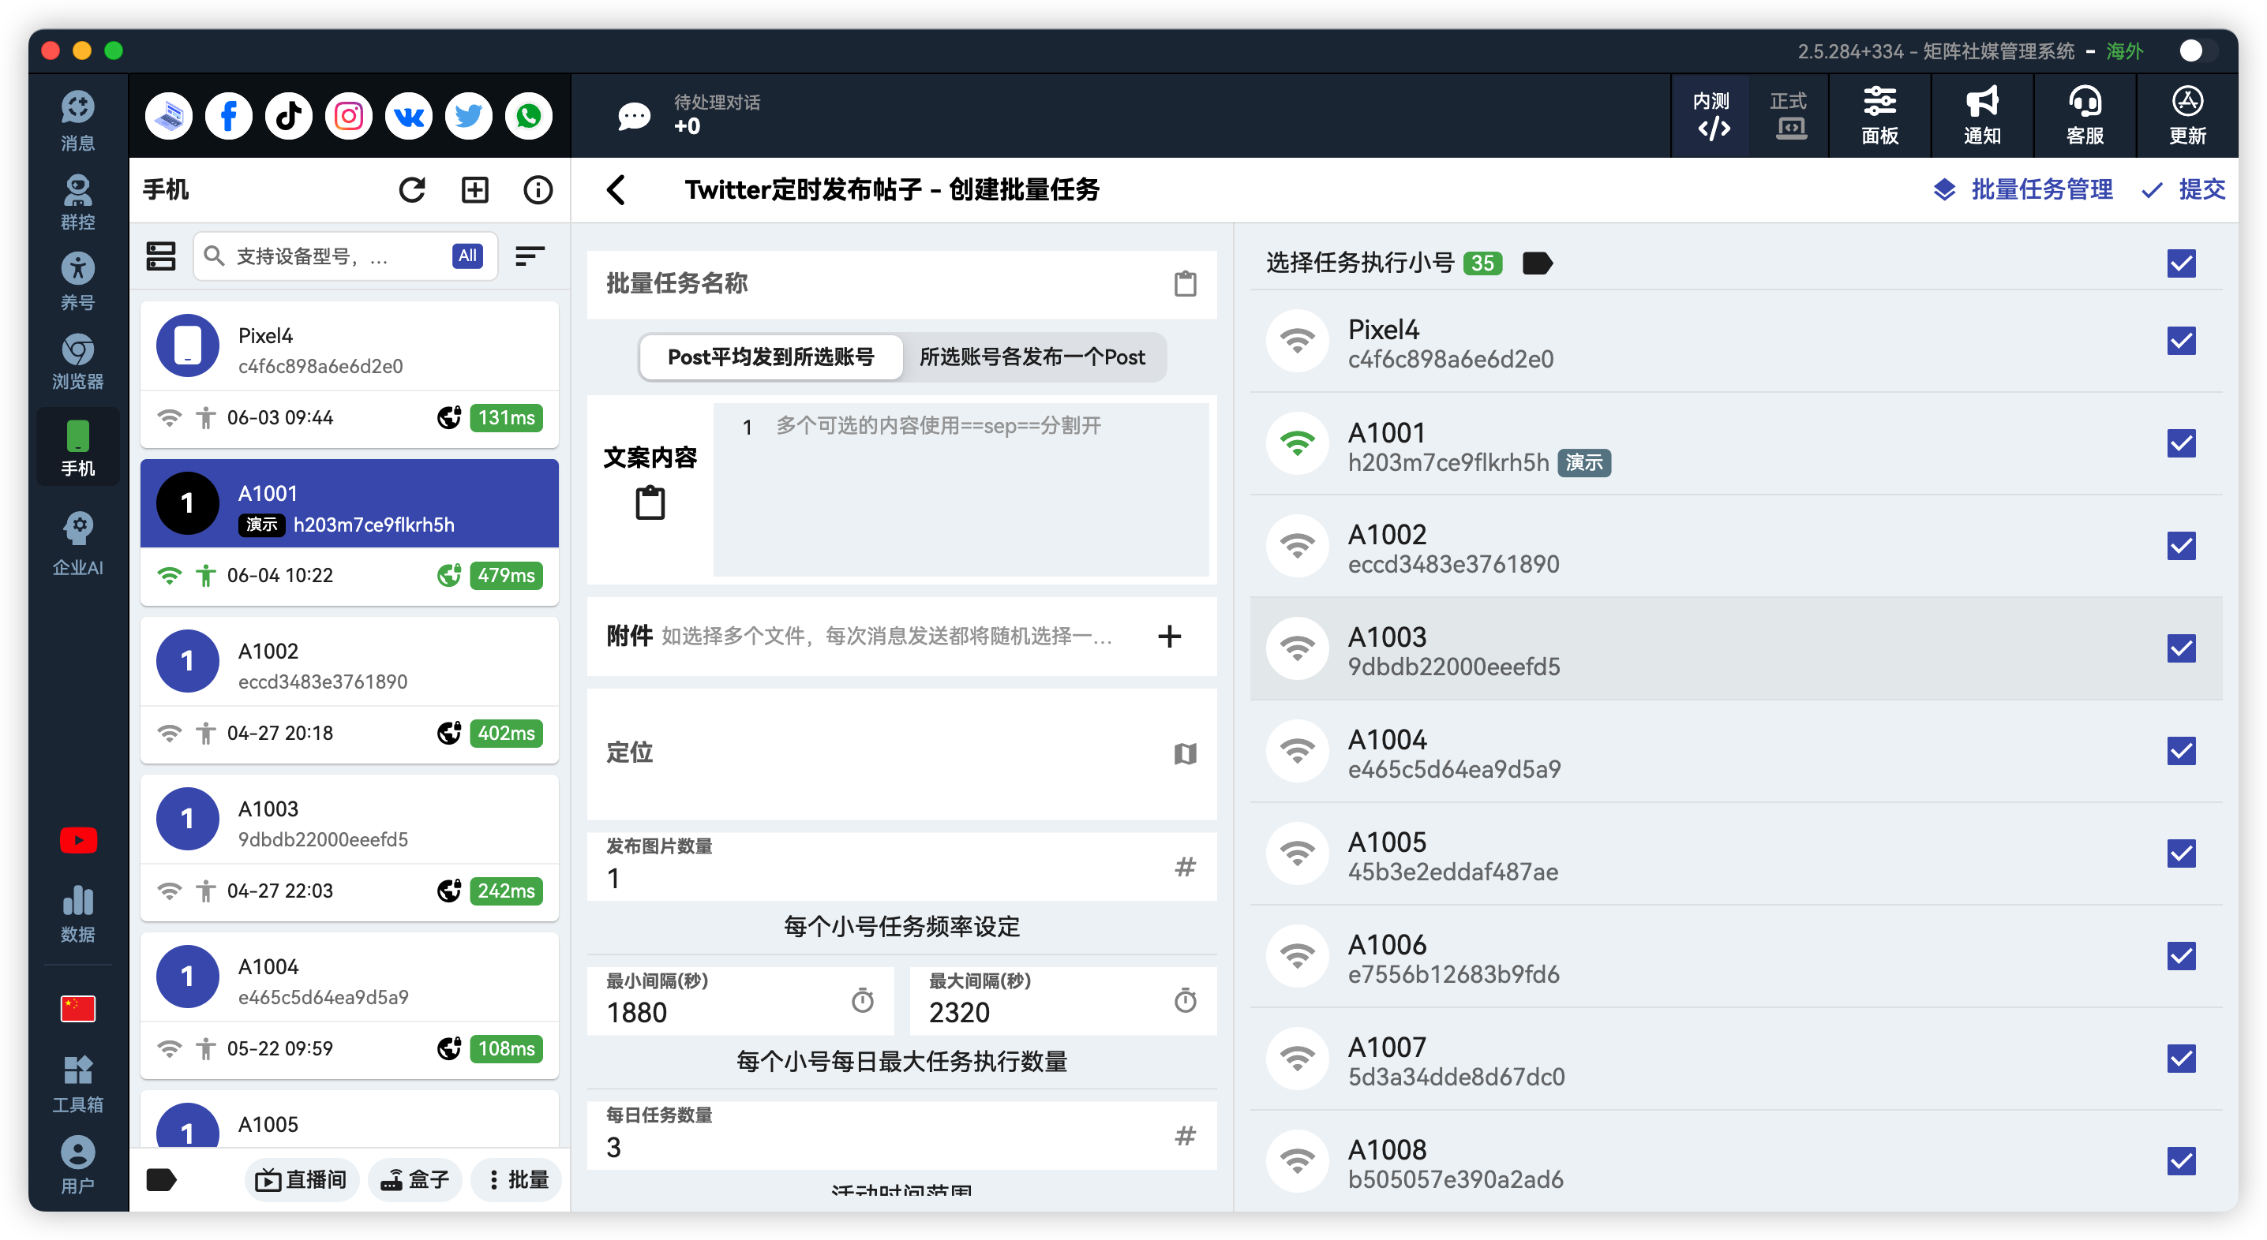This screenshot has height=1240, width=2267.
Task: Uncheck the A1001 account checkbox
Action: [2181, 443]
